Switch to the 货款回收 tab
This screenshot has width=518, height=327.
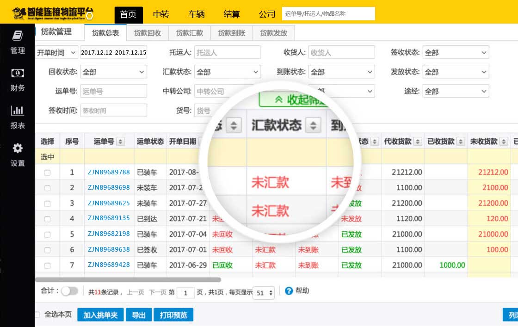148,33
